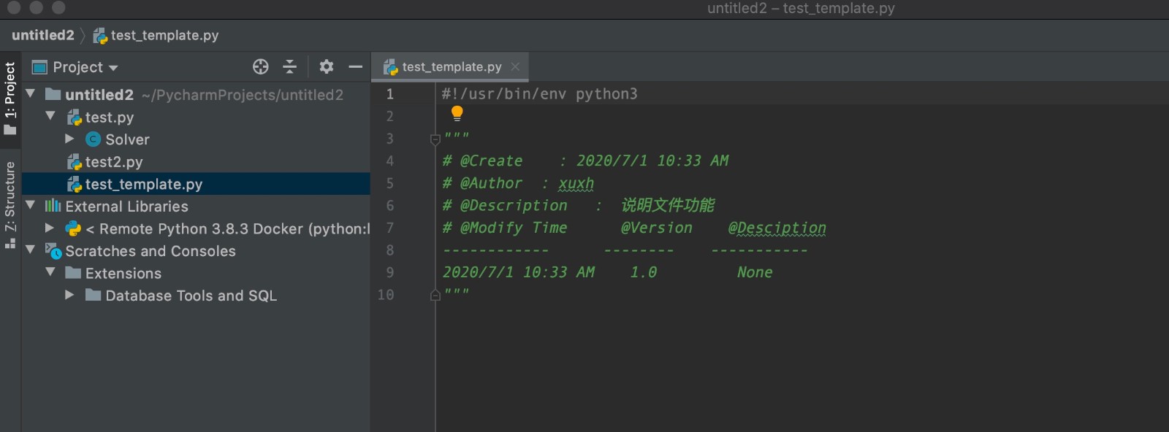Close the test_template.py editor tab
This screenshot has height=432, width=1169.
515,66
